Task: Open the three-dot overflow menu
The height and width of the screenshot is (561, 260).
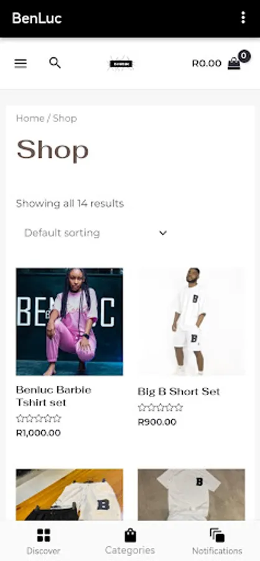Action: (x=243, y=17)
